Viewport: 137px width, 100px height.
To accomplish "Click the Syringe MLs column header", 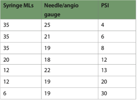I will click(x=21, y=10).
